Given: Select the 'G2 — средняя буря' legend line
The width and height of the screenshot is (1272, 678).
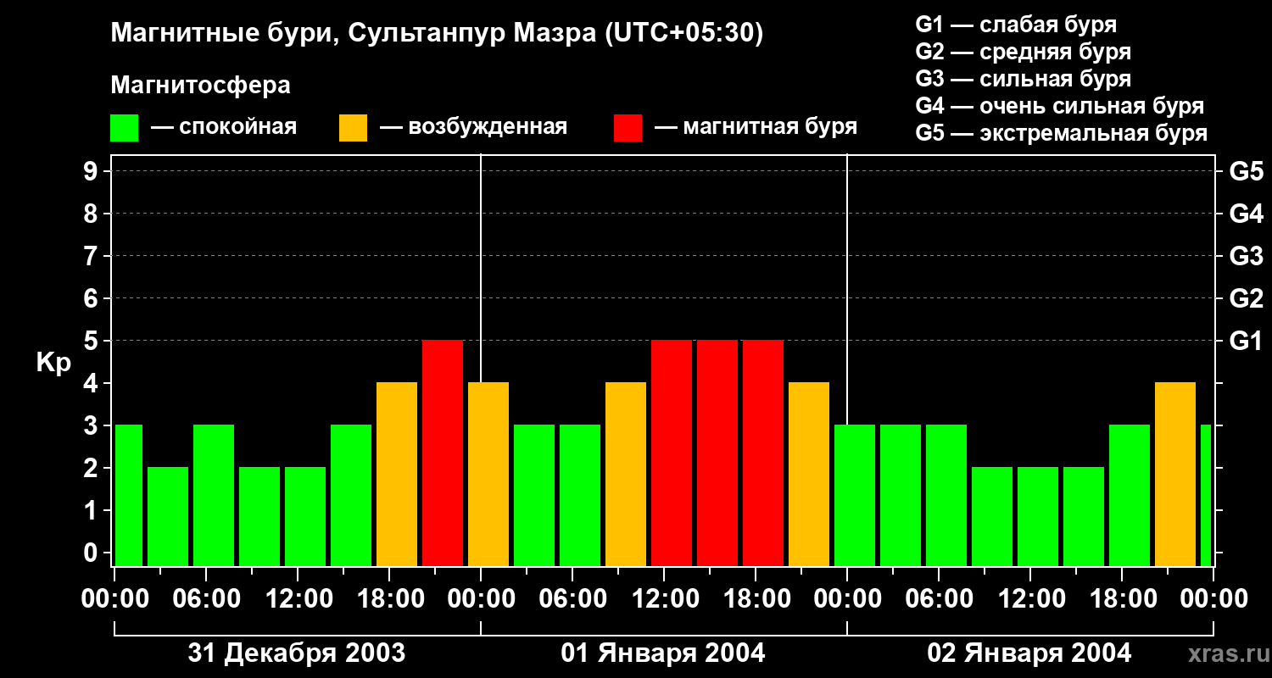Looking at the screenshot, I should coord(1023,52).
